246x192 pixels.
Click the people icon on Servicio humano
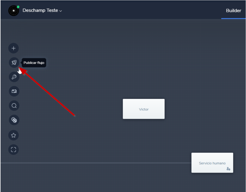(x=228, y=169)
